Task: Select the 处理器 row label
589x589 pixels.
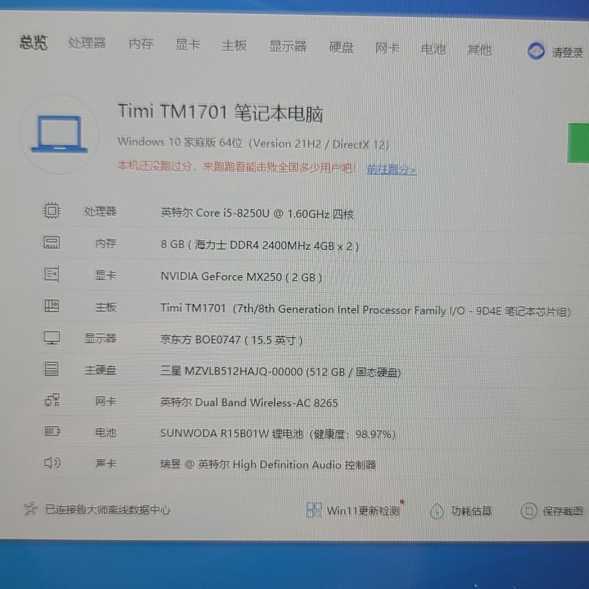Action: (x=100, y=211)
